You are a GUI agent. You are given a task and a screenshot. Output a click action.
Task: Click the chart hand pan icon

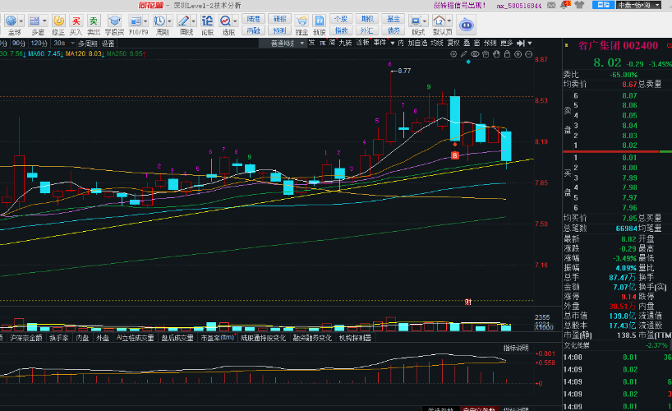pos(496,54)
